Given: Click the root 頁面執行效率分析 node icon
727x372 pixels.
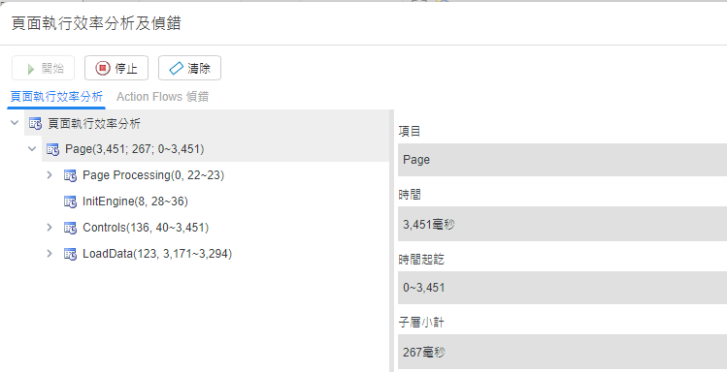Looking at the screenshot, I should (x=35, y=124).
